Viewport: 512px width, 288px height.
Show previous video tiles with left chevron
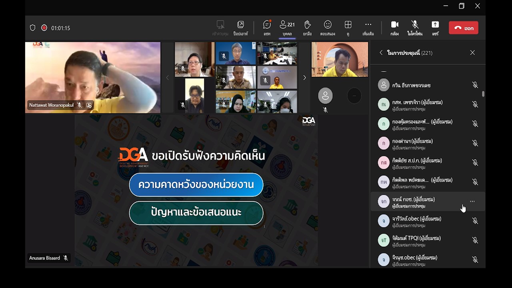click(168, 78)
